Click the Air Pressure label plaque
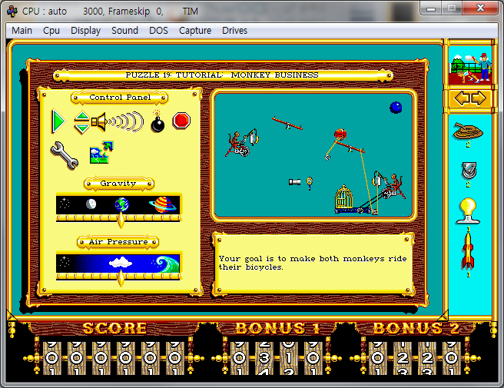 118,242
